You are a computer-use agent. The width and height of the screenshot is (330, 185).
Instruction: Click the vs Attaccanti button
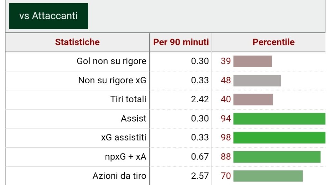48,16
